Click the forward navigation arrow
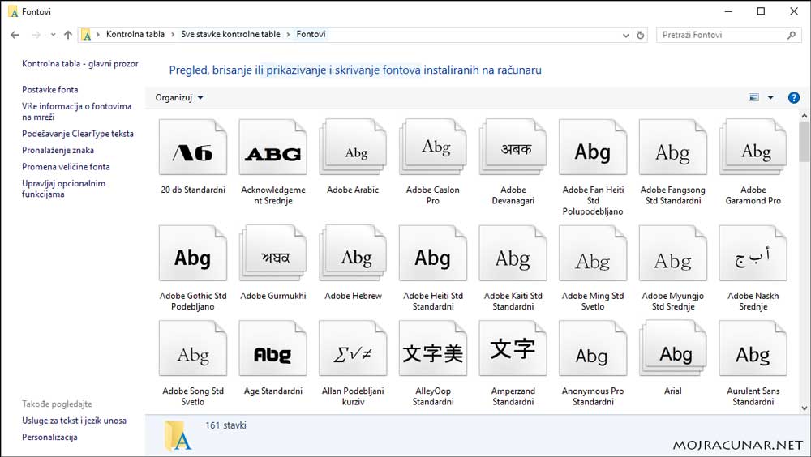Image resolution: width=811 pixels, height=457 pixels. 36,35
